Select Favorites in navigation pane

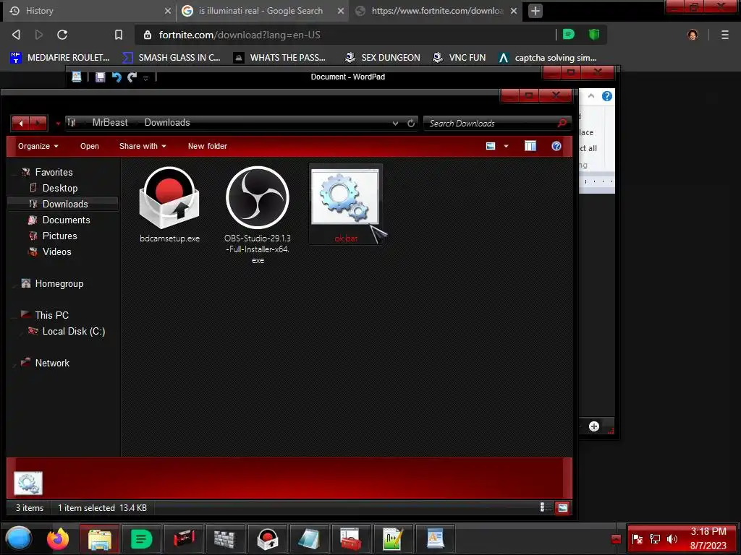click(x=54, y=172)
